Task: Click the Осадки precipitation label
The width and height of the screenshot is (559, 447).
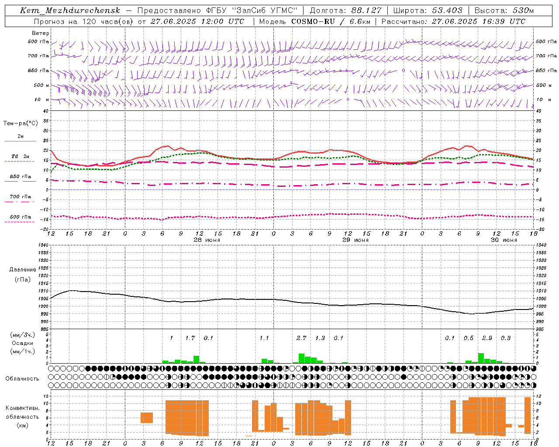Action: point(23,343)
